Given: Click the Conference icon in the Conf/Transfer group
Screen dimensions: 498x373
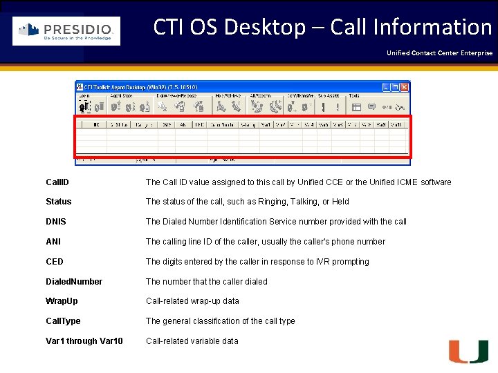Looking at the screenshot, I should pos(292,106).
